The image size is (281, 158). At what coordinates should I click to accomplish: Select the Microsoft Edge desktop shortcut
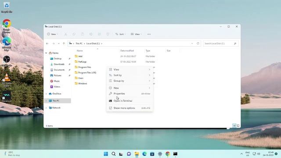[x=7, y=44]
